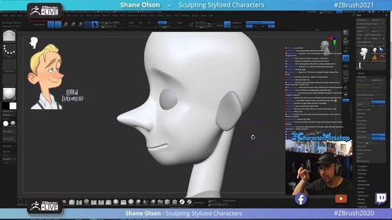Toggle the Zadd button
392x220 pixels.
[x=162, y=23]
